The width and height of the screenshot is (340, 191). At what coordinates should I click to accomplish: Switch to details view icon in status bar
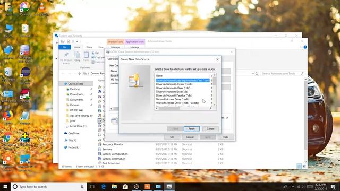click(x=299, y=166)
